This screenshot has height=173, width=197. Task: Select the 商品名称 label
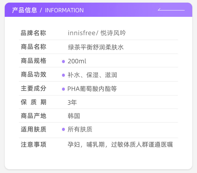33,47
